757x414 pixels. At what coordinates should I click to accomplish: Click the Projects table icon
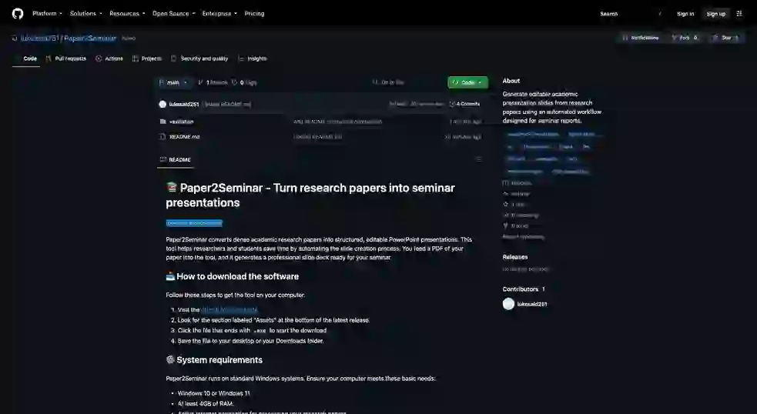136,58
